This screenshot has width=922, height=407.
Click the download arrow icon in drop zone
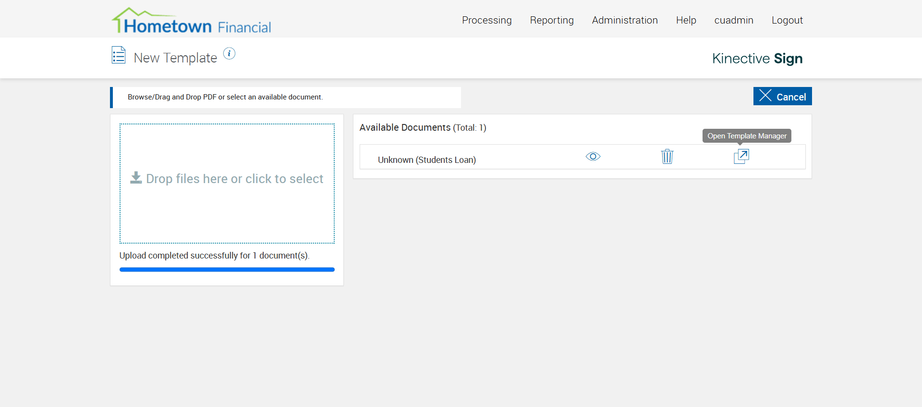point(136,178)
